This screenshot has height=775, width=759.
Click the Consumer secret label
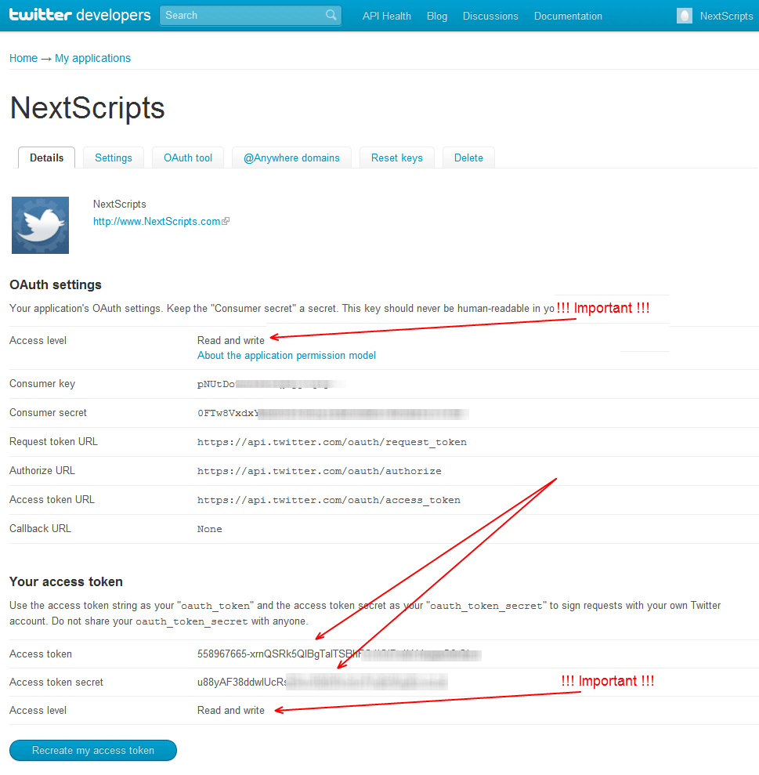click(48, 413)
